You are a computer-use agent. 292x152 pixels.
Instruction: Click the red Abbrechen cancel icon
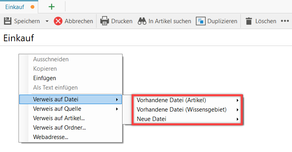[x=58, y=21]
